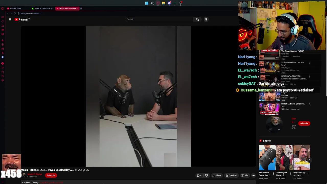Open the Windows Start menu

tap(147, 3)
